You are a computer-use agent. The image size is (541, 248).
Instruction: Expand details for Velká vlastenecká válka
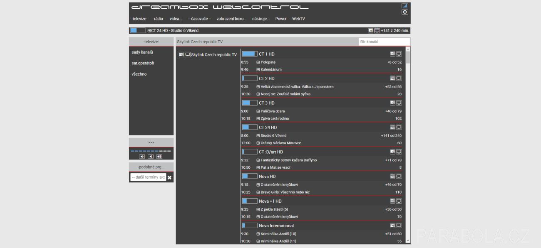pos(258,87)
